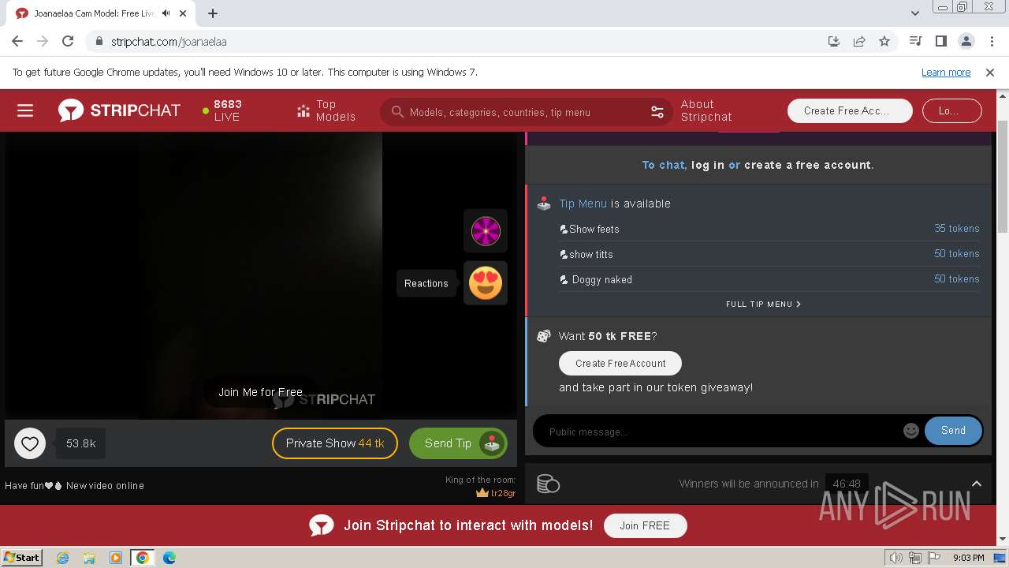The image size is (1009, 568).
Task: Mute the tab audio speaker icon
Action: 166,13
